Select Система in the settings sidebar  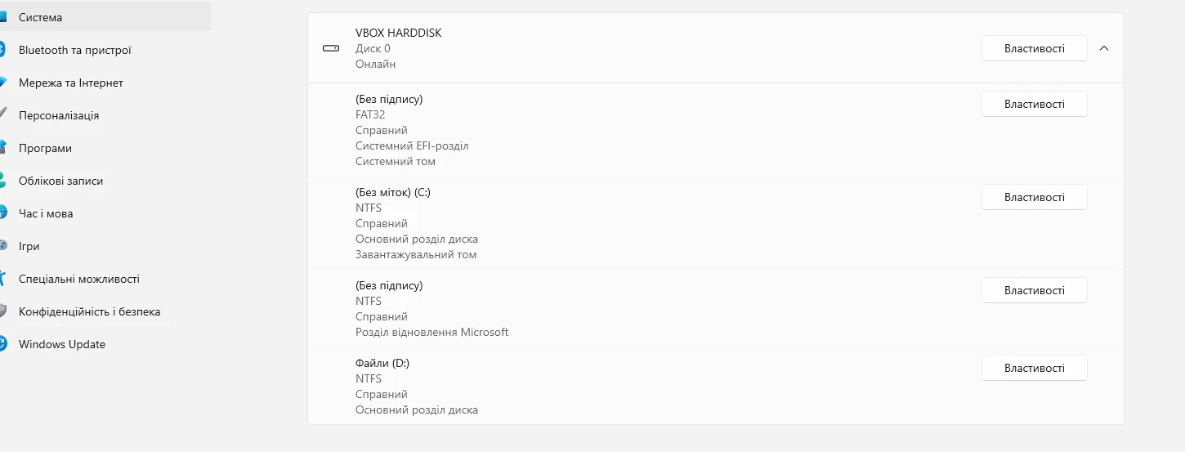(105, 17)
